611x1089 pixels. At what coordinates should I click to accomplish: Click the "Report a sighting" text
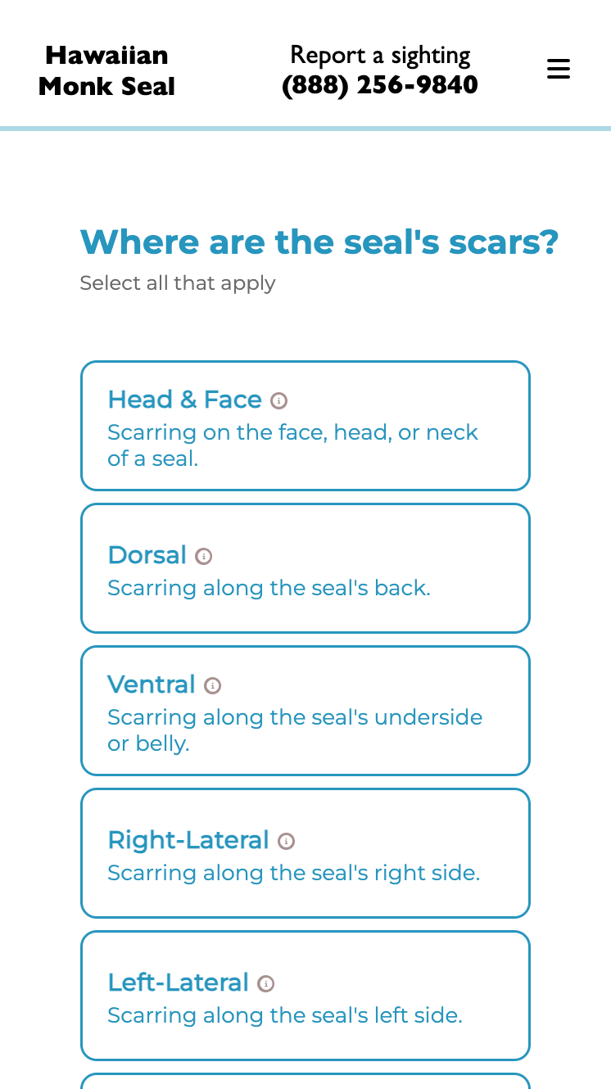pyautogui.click(x=380, y=55)
